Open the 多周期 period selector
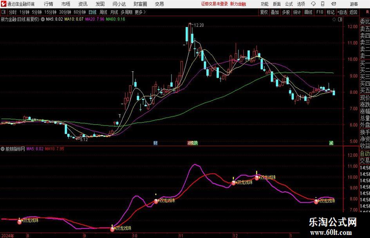 [x=126, y=12]
